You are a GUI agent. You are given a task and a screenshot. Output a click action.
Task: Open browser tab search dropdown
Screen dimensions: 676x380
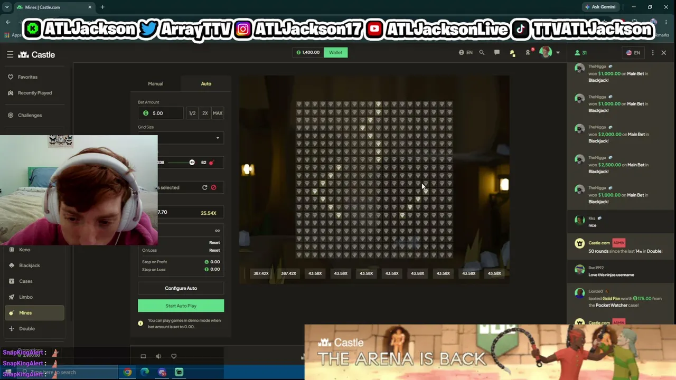7,7
